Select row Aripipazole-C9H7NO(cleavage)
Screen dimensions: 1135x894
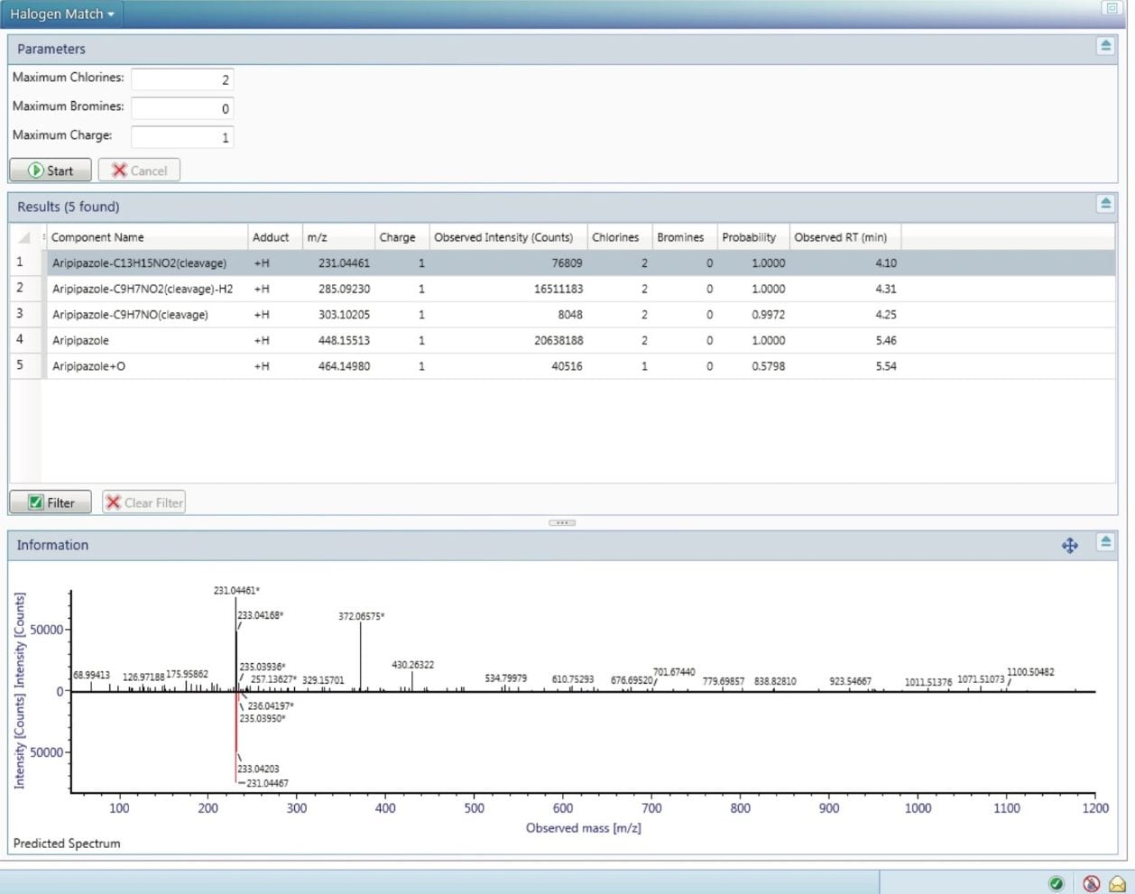(x=562, y=315)
